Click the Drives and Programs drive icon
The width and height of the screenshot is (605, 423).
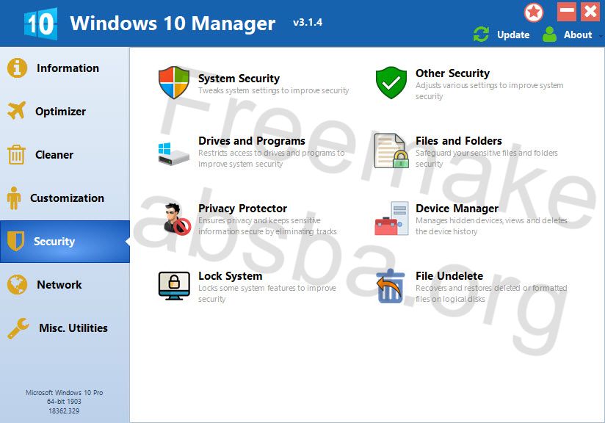[x=173, y=153]
